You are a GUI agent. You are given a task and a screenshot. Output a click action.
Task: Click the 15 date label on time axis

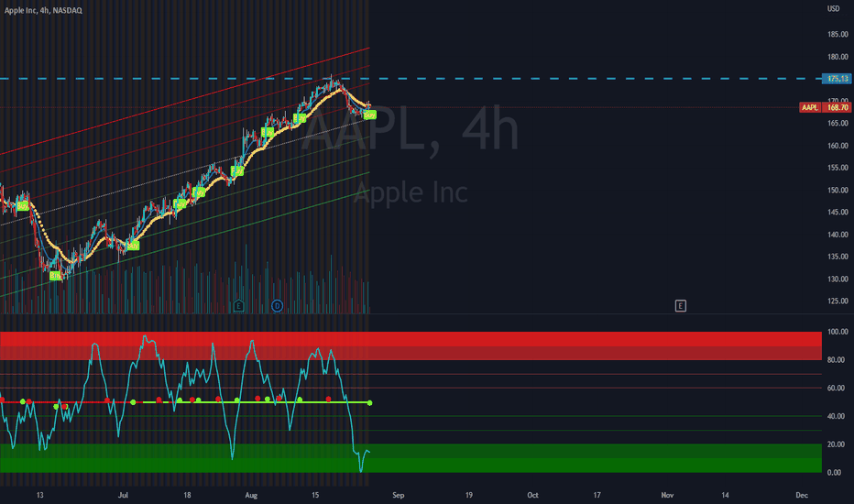[315, 495]
